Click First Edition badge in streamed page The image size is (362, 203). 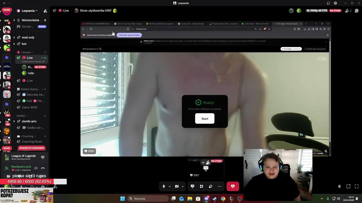291,49
